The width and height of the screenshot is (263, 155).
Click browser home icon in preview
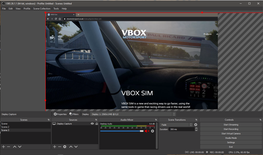click(x=60, y=19)
